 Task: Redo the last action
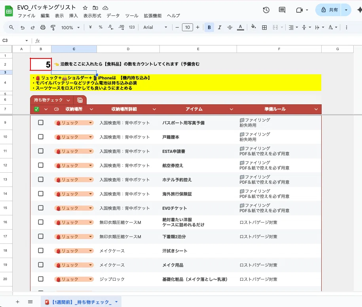pyautogui.click(x=32, y=27)
